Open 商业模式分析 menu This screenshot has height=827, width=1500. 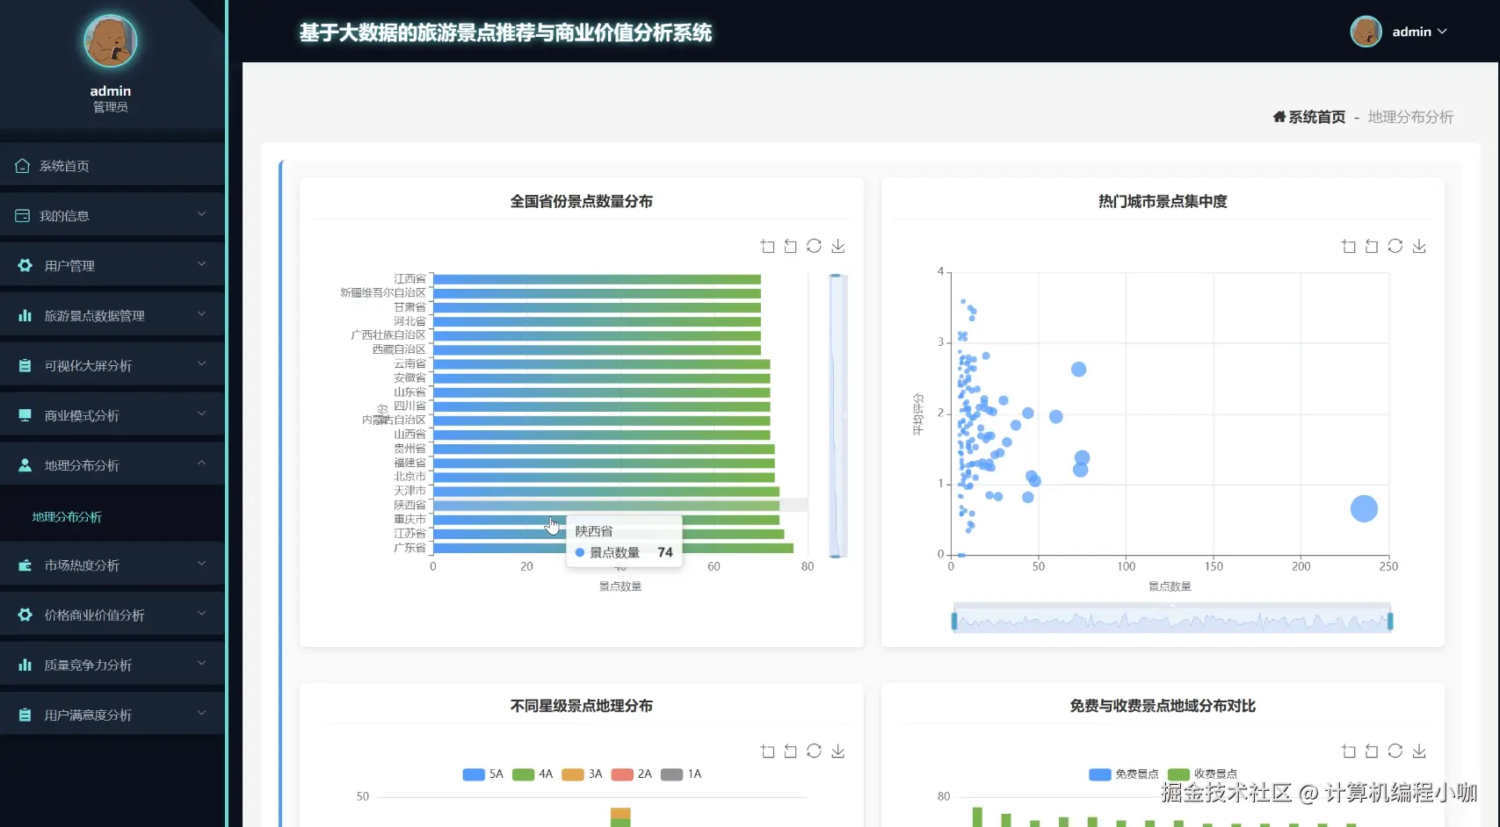[112, 415]
